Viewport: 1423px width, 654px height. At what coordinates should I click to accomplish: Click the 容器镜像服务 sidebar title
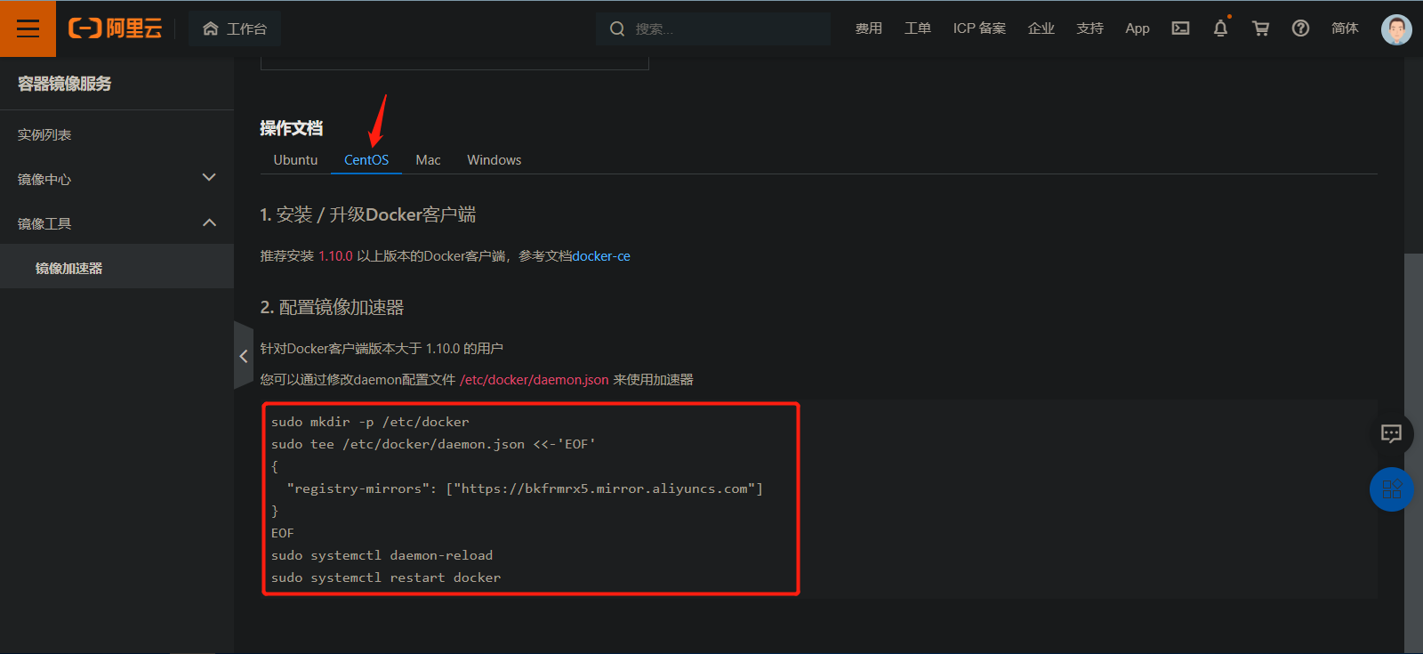tap(65, 84)
